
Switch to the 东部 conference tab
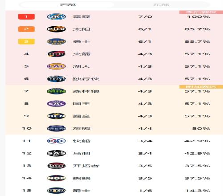(162, 5)
